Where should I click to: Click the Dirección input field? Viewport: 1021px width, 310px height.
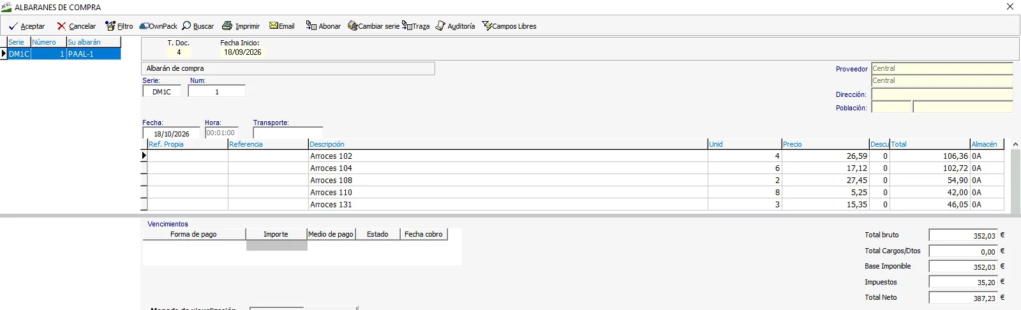click(x=942, y=94)
